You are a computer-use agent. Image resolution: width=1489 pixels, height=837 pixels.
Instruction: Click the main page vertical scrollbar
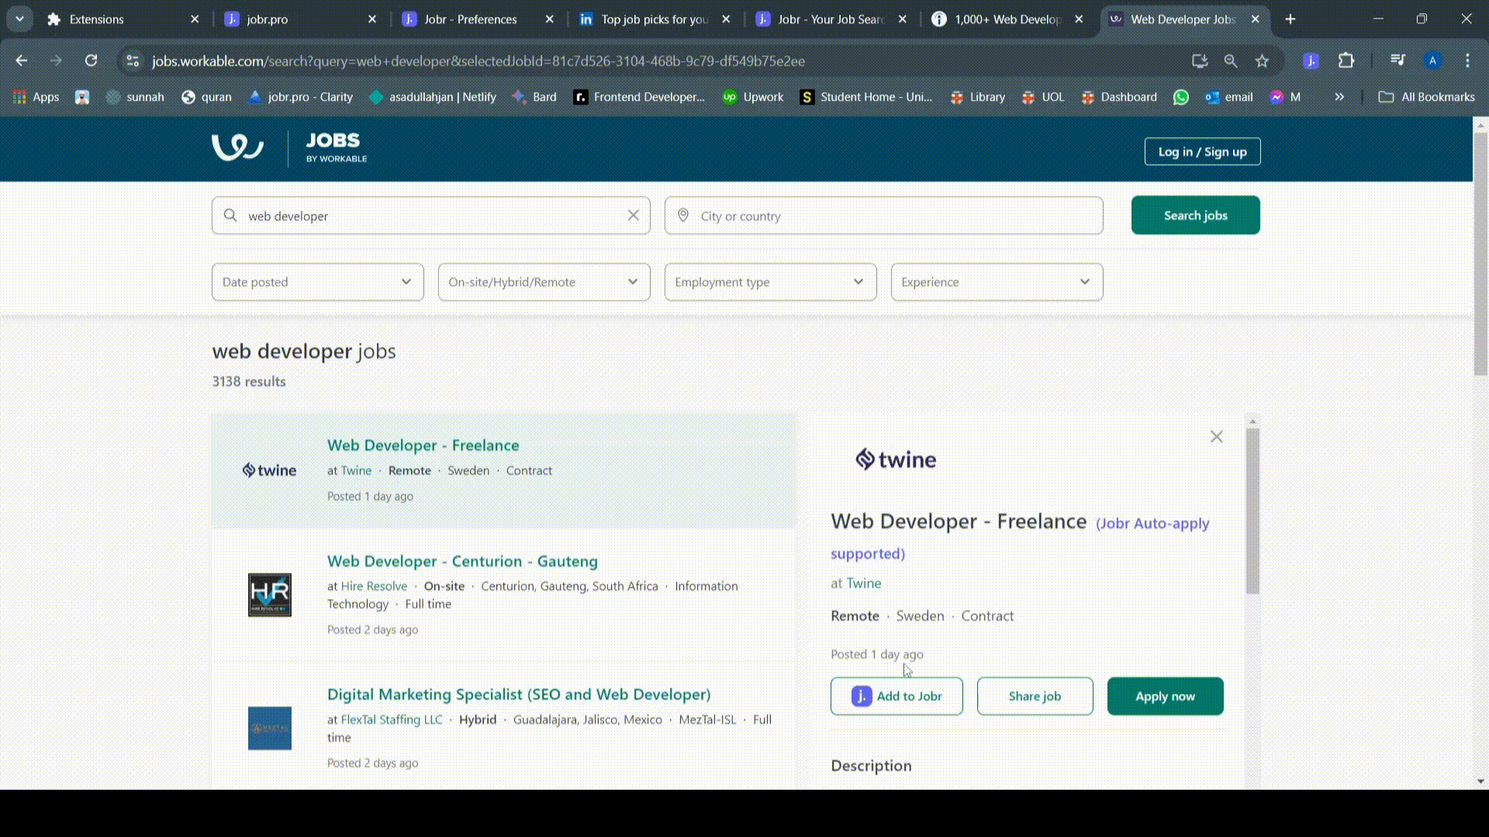coord(1480,254)
